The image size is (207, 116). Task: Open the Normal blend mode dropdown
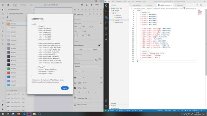pyautogui.click(x=88, y=66)
